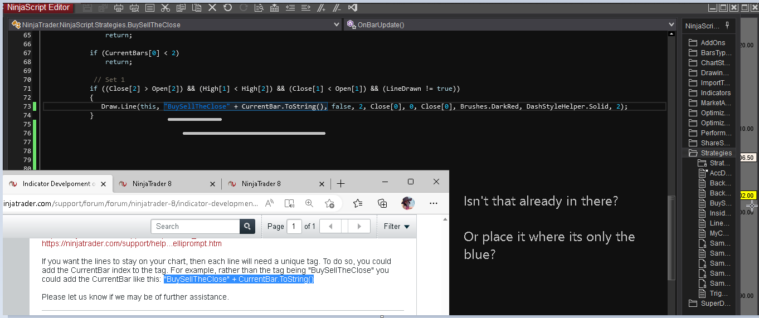The image size is (759, 318).
Task: Go to the previous forum page
Action: 331,226
